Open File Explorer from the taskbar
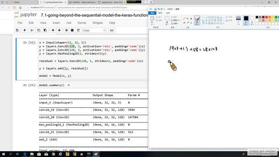Image resolution: width=279 pixels, height=157 pixels. tap(32, 154)
